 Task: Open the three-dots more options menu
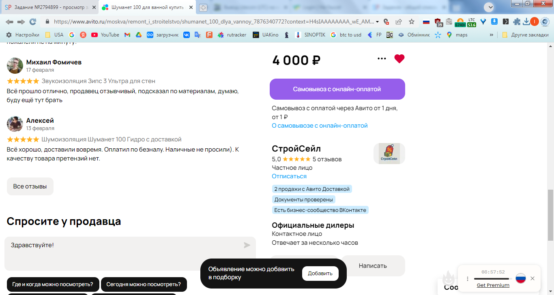click(x=382, y=59)
